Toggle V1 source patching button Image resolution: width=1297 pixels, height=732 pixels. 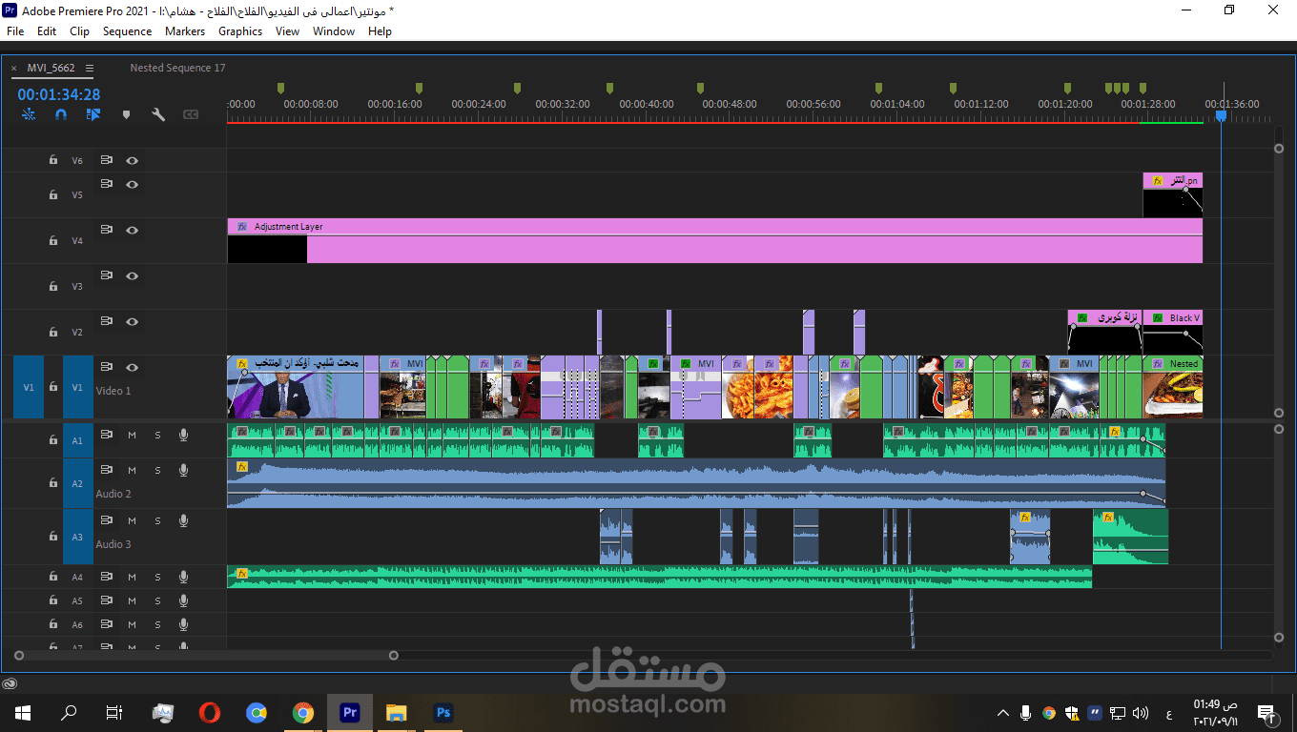29,388
